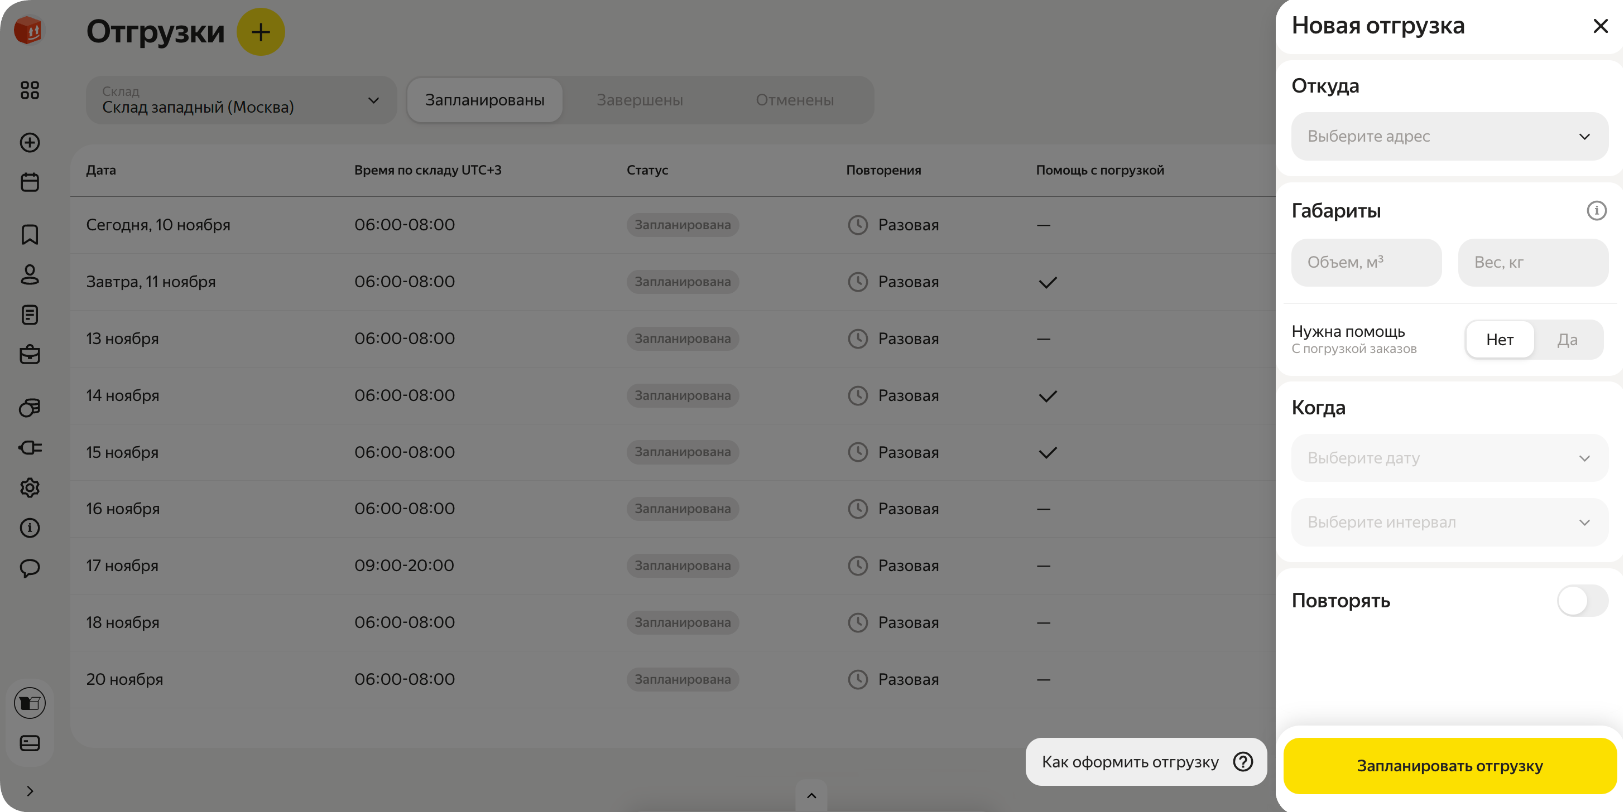Click the bookmark icon in sidebar
Image resolution: width=1624 pixels, height=812 pixels.
point(30,234)
